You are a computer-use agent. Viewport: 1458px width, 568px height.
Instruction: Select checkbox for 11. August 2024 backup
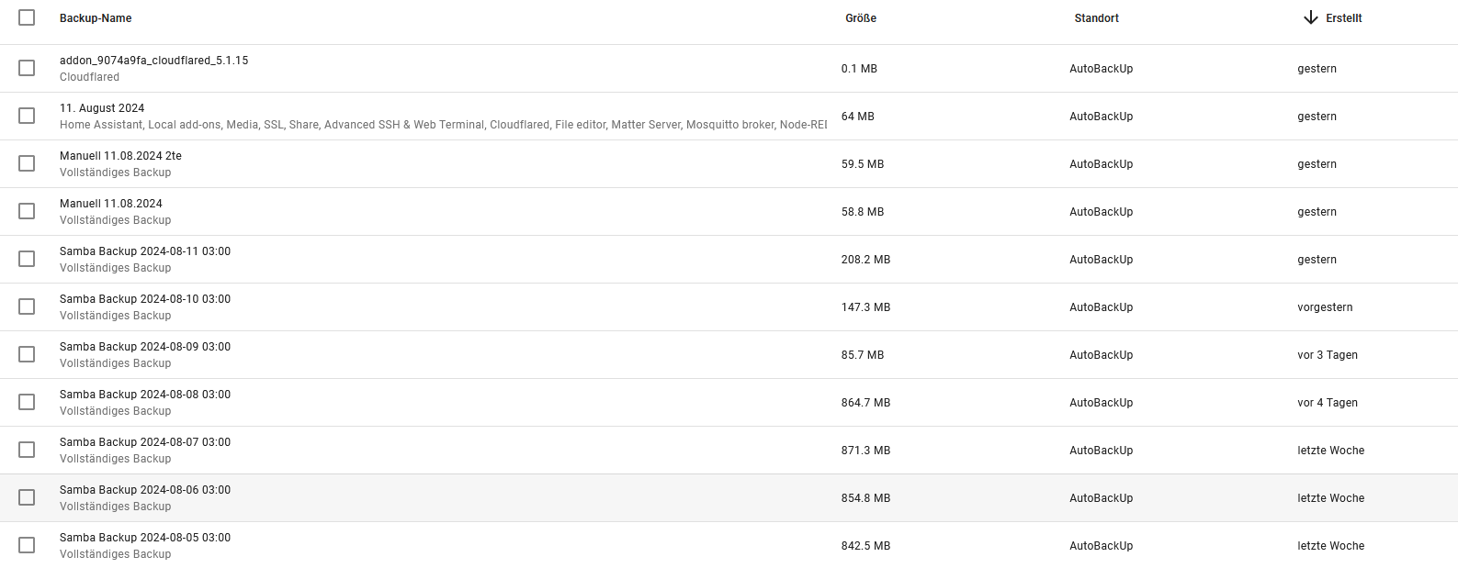tap(27, 116)
